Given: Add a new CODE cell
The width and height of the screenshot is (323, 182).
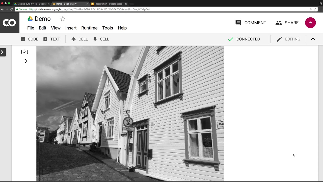Looking at the screenshot, I should [x=30, y=39].
